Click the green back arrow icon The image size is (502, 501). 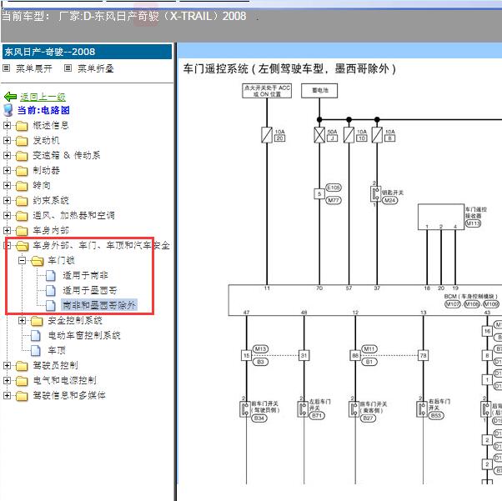[11, 97]
